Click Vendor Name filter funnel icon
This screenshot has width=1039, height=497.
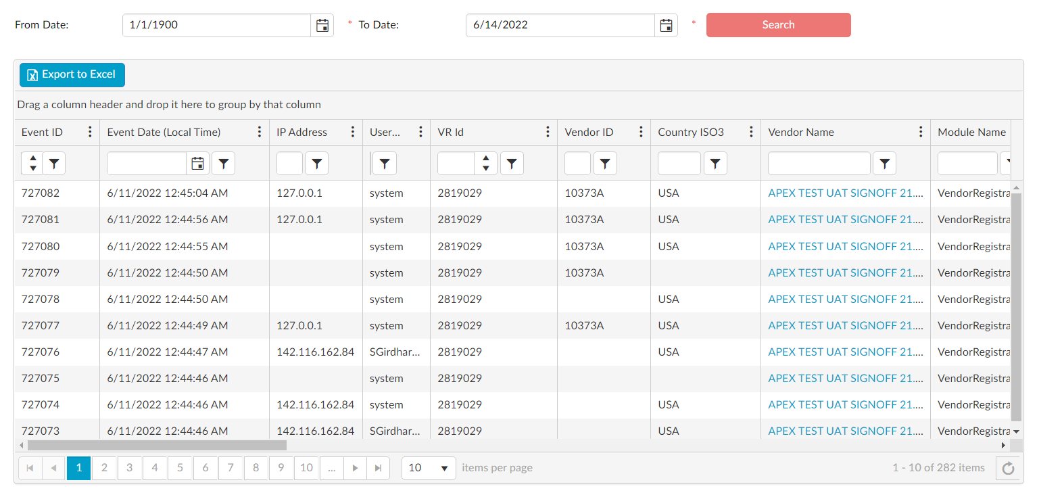pos(884,164)
